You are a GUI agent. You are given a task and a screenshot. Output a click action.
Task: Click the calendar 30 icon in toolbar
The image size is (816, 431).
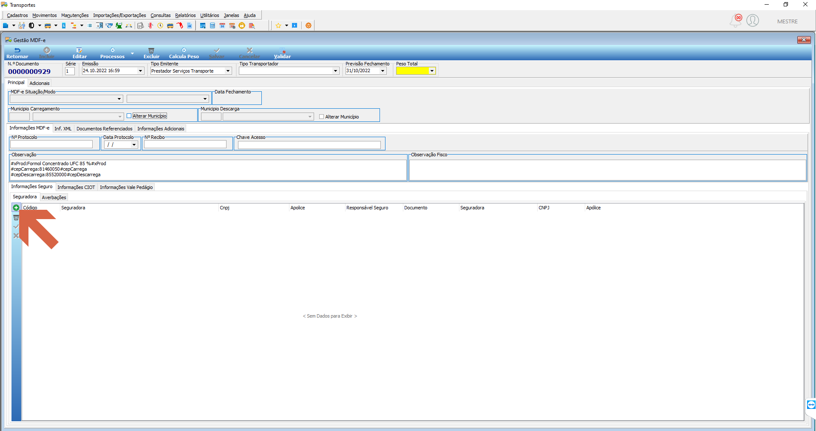coord(222,25)
